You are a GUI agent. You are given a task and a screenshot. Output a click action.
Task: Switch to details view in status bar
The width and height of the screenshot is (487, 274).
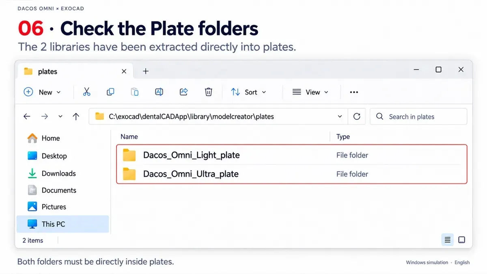[x=447, y=240]
